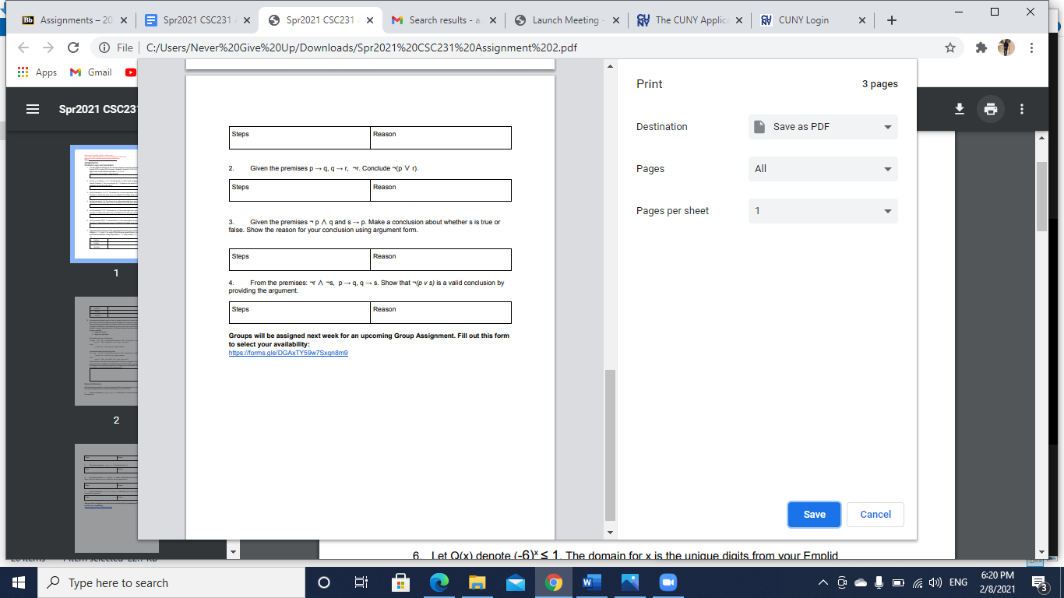This screenshot has height=598, width=1064.
Task: Open the Gmail bookmark
Action: pos(91,72)
